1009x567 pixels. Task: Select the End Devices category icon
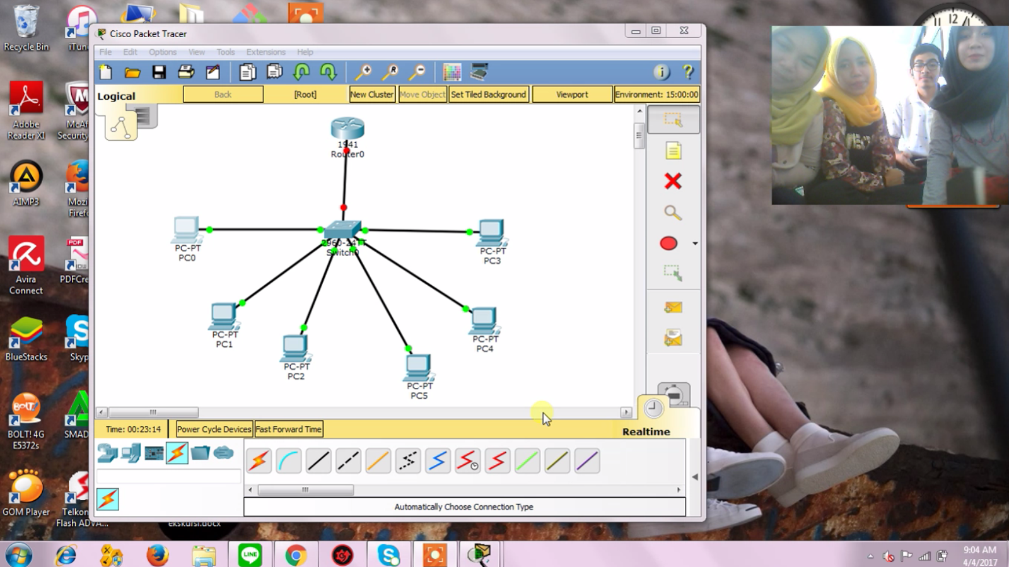(131, 453)
